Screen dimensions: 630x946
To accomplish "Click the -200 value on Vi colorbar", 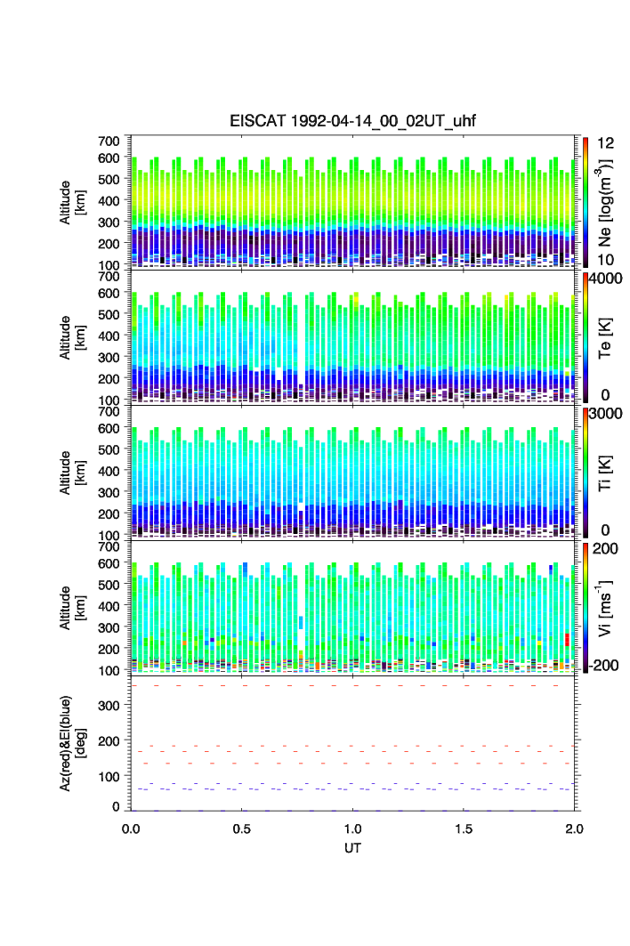I will tap(605, 666).
